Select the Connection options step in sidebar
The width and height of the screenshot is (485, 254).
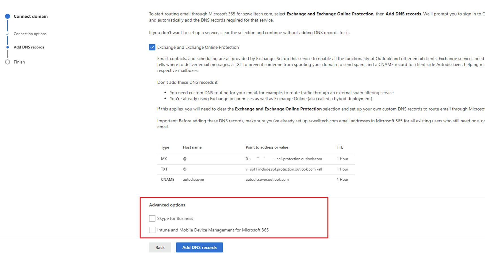30,34
